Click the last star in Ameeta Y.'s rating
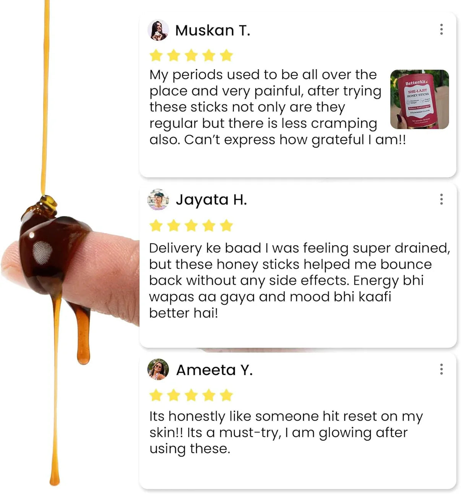This screenshot has height=494, width=461. coord(226,395)
